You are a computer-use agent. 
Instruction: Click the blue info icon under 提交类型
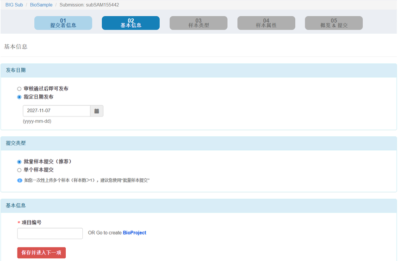point(19,181)
